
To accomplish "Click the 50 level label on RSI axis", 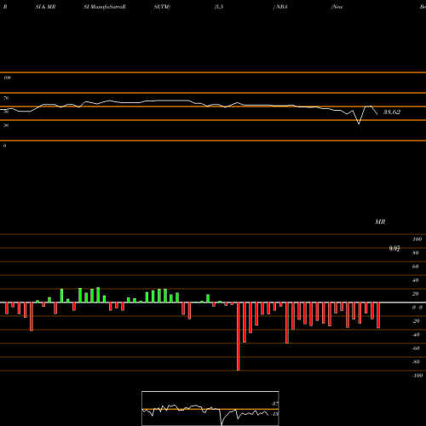I will coord(6,112).
